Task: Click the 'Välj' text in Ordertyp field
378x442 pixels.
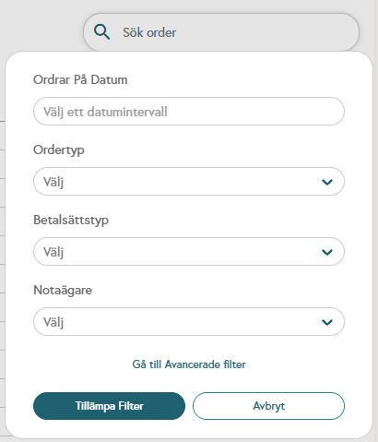Action: click(x=53, y=182)
